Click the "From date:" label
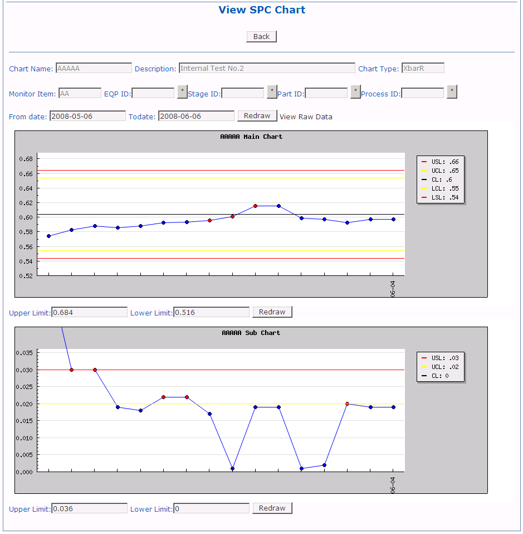 pyautogui.click(x=28, y=117)
